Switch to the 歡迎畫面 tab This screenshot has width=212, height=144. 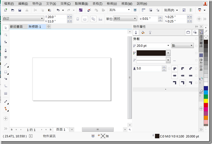pyautogui.click(x=16, y=27)
